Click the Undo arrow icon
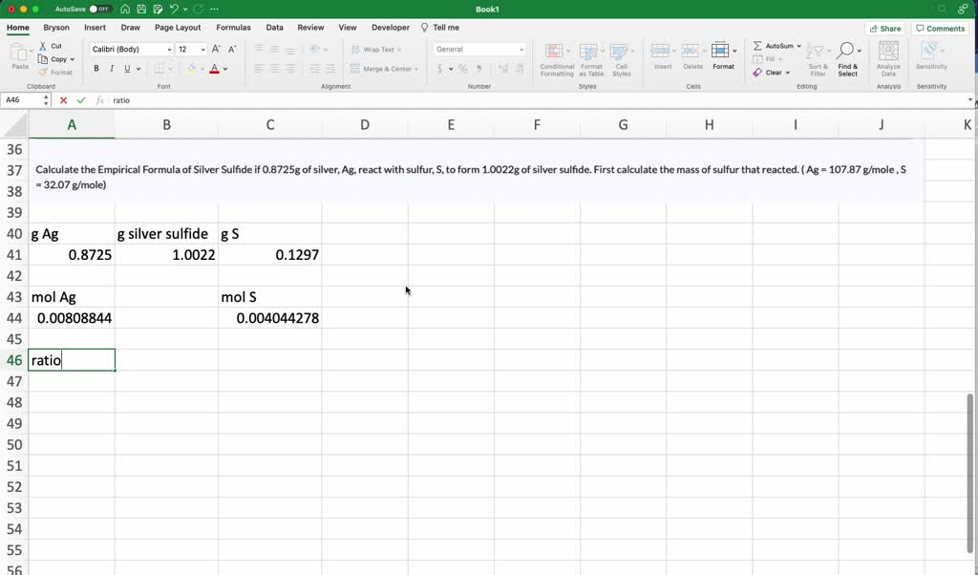This screenshot has height=575, width=978. click(x=174, y=9)
